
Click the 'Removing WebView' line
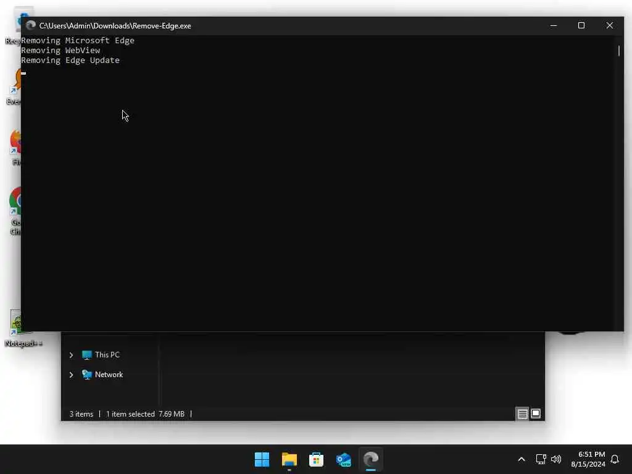(x=60, y=51)
